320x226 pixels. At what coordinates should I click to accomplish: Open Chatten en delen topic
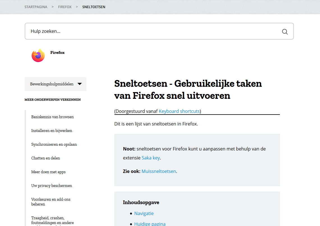tap(45, 158)
